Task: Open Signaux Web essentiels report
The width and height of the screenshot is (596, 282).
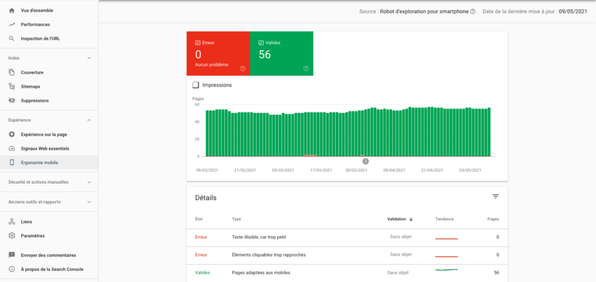Action: click(x=44, y=149)
